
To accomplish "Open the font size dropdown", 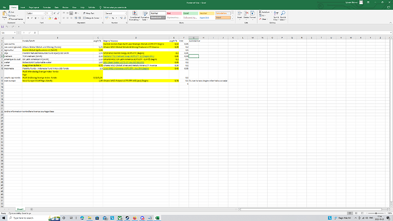I will coord(51,13).
